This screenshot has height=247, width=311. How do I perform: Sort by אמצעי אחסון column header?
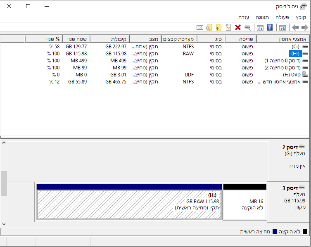tap(283, 39)
